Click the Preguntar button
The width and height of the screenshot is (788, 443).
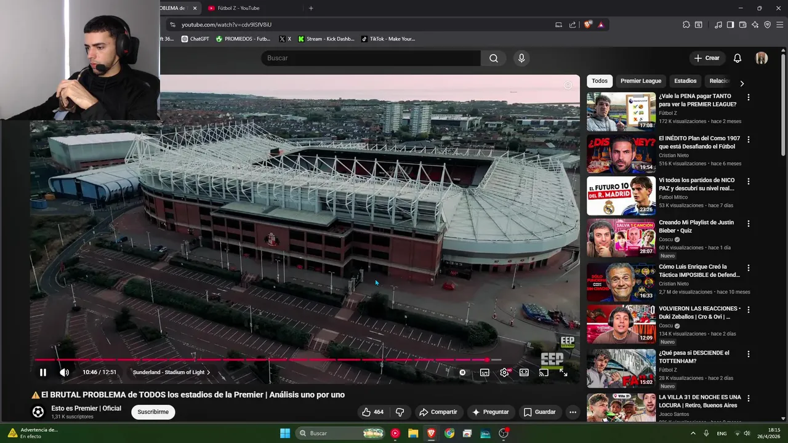(490, 412)
